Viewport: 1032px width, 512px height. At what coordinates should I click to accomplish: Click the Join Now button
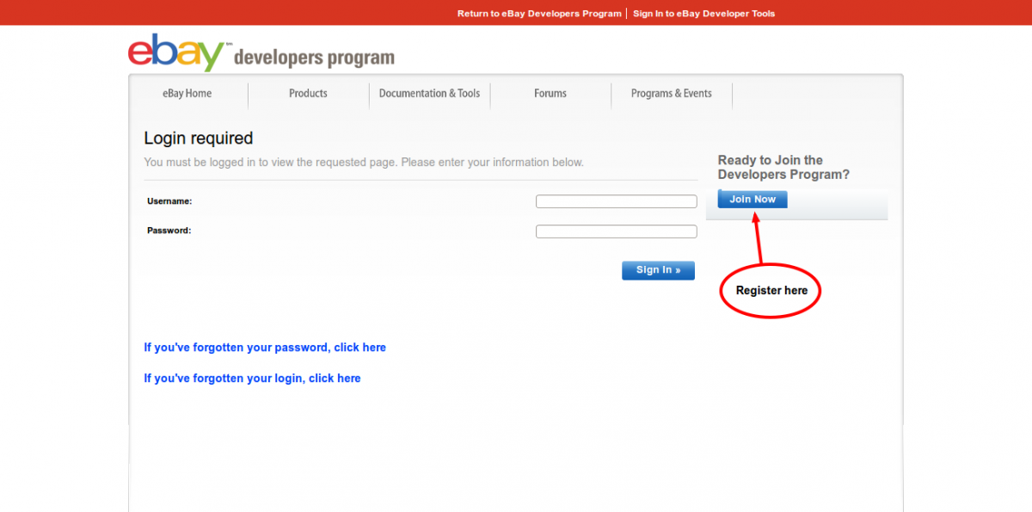752,200
